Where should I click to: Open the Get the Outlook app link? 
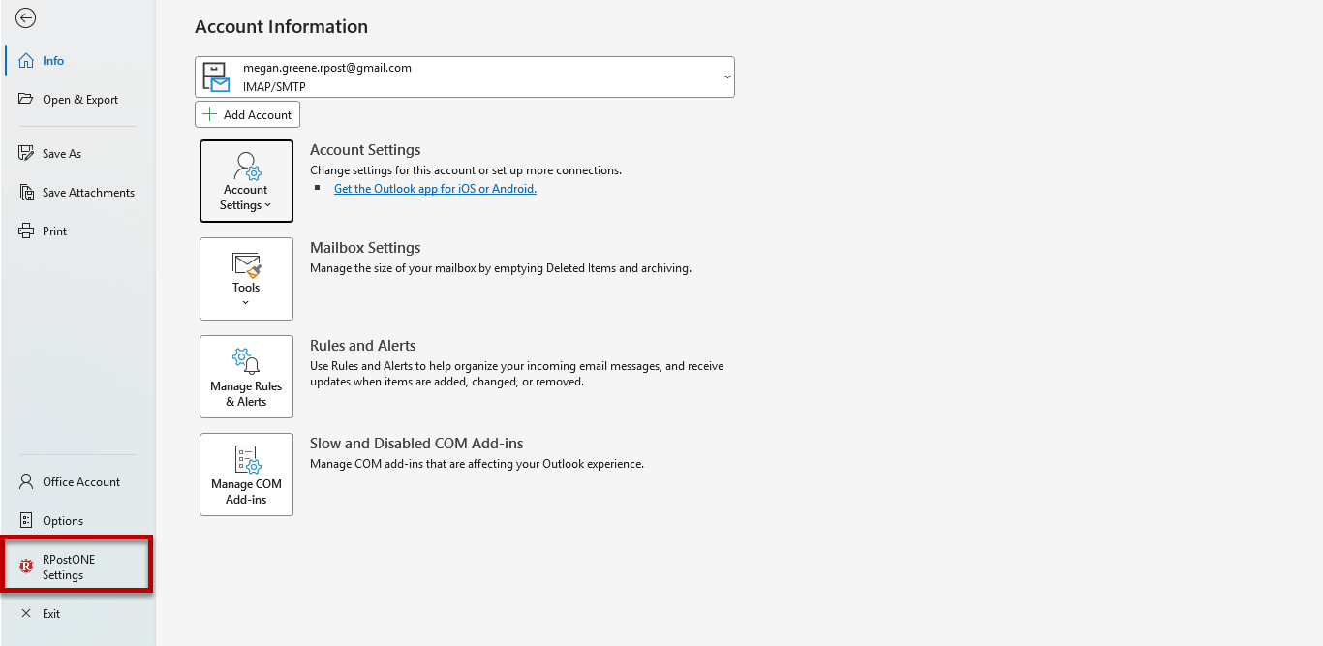pos(435,189)
